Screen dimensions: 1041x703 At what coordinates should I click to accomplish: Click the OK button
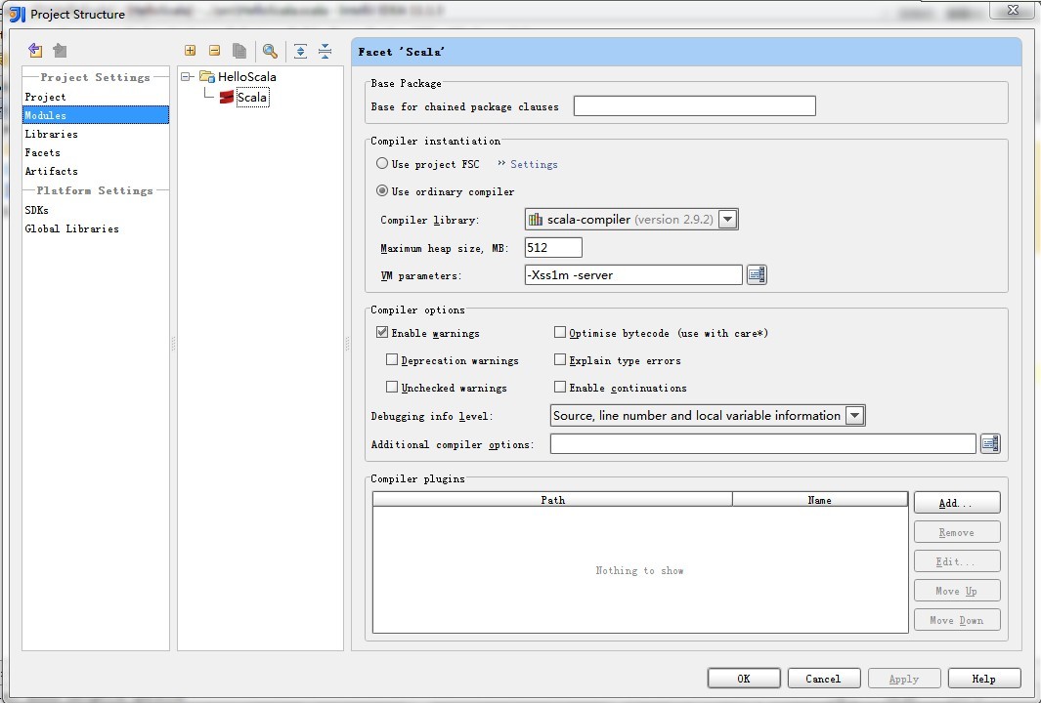pos(744,679)
